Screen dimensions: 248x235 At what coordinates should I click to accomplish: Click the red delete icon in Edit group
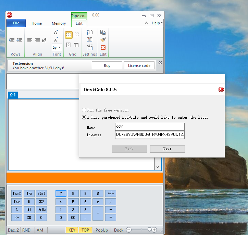pyautogui.click(x=103, y=47)
